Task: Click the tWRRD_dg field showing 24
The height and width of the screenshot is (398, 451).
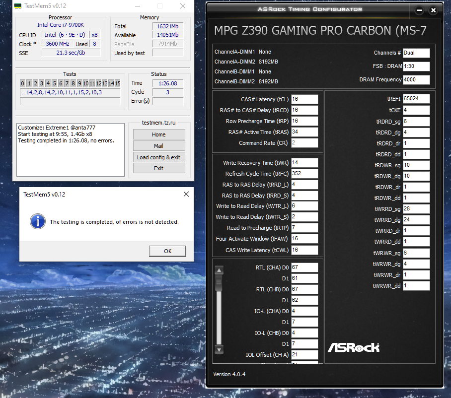Action: tap(416, 219)
